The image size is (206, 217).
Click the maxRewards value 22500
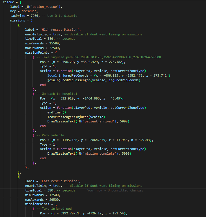[54, 48]
